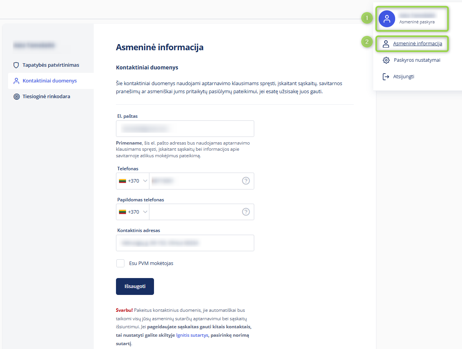Follow the Ignitis sutartys link
The height and width of the screenshot is (349, 462).
point(192,335)
